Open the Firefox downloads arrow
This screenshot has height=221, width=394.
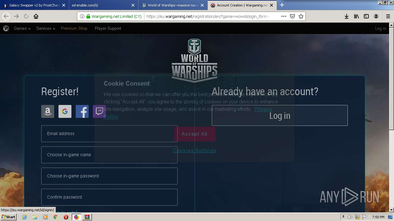click(347, 16)
